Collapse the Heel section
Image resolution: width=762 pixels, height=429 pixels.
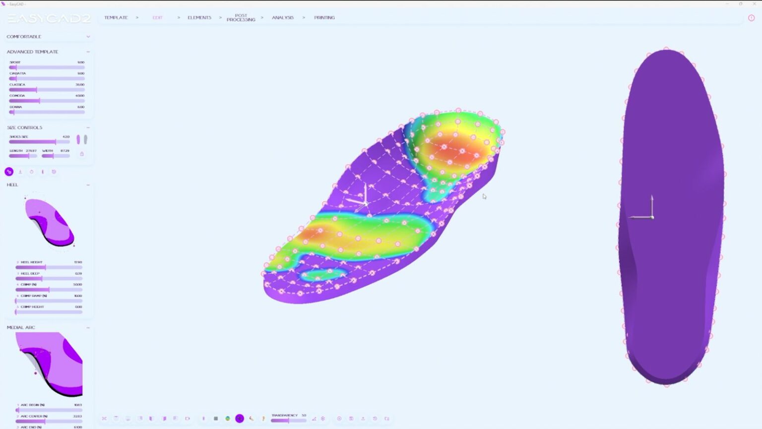pyautogui.click(x=88, y=184)
